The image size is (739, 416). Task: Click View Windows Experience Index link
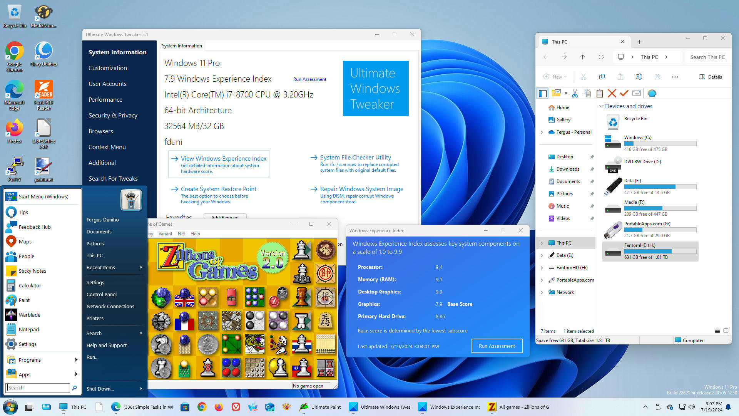(x=223, y=159)
